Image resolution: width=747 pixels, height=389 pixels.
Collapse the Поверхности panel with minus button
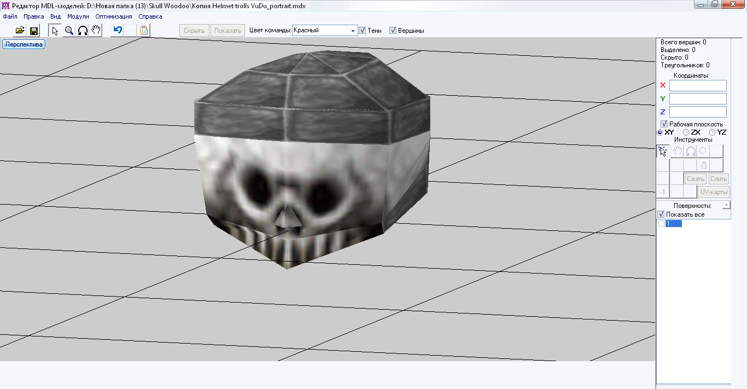[x=726, y=205]
